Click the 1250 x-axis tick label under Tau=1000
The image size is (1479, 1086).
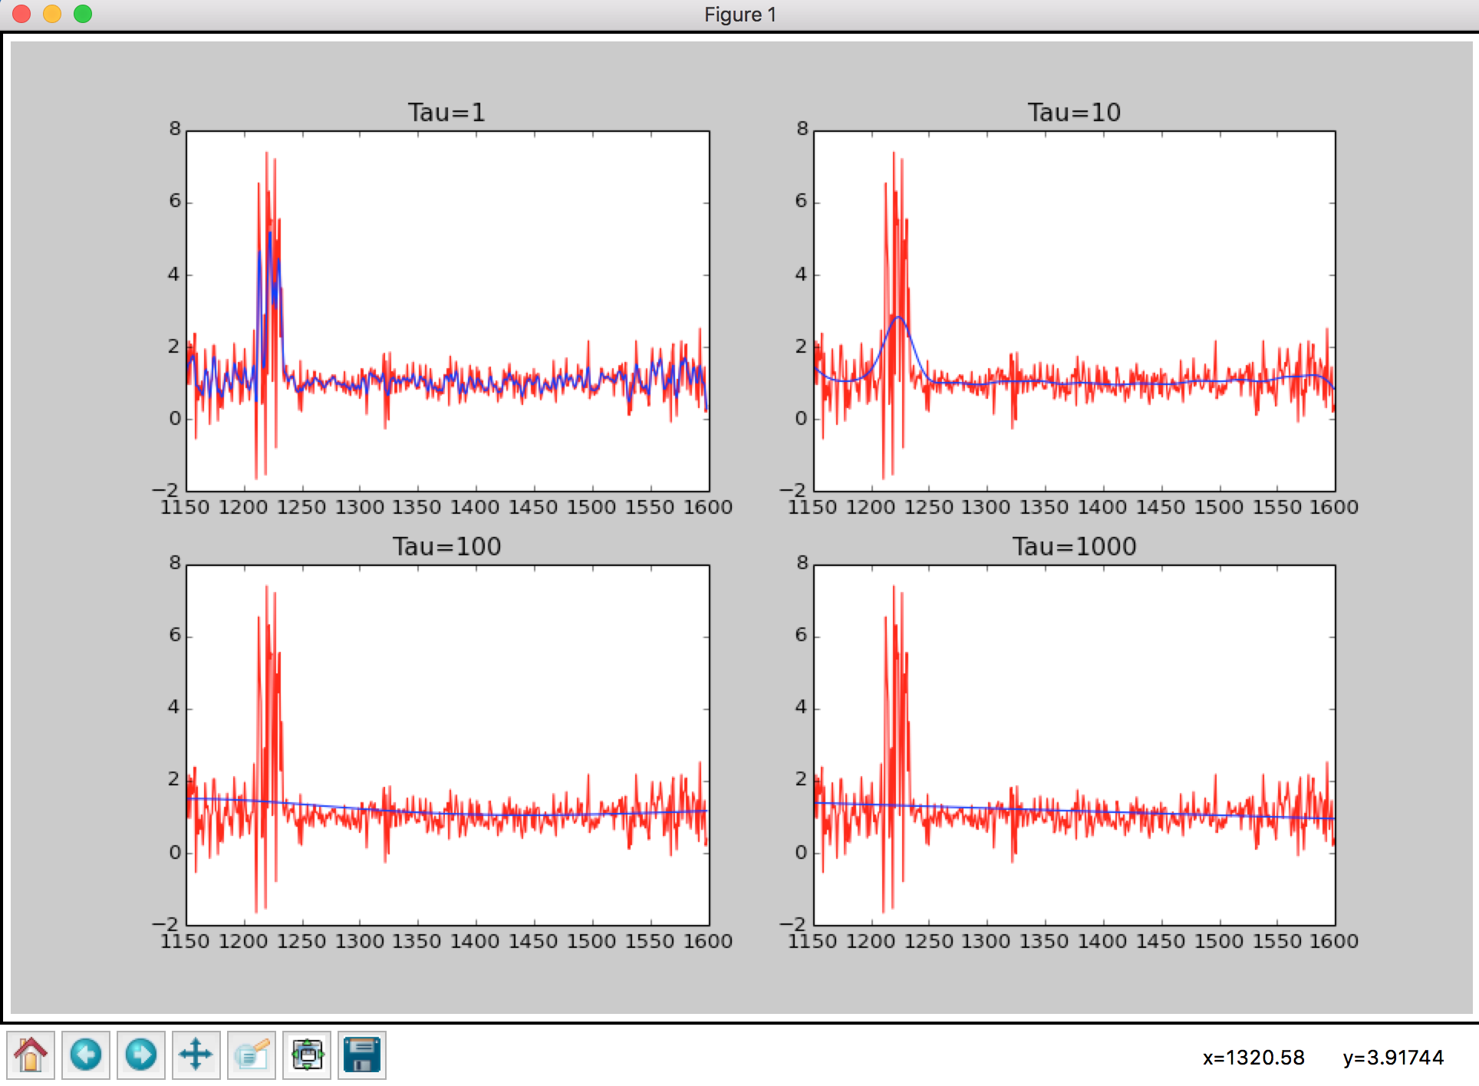tap(928, 942)
